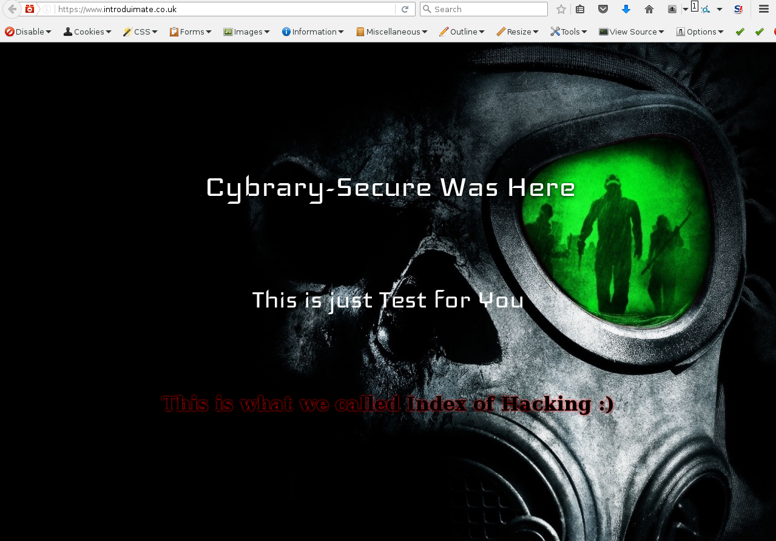Open the Tools menu
The height and width of the screenshot is (541, 776).
coord(569,32)
